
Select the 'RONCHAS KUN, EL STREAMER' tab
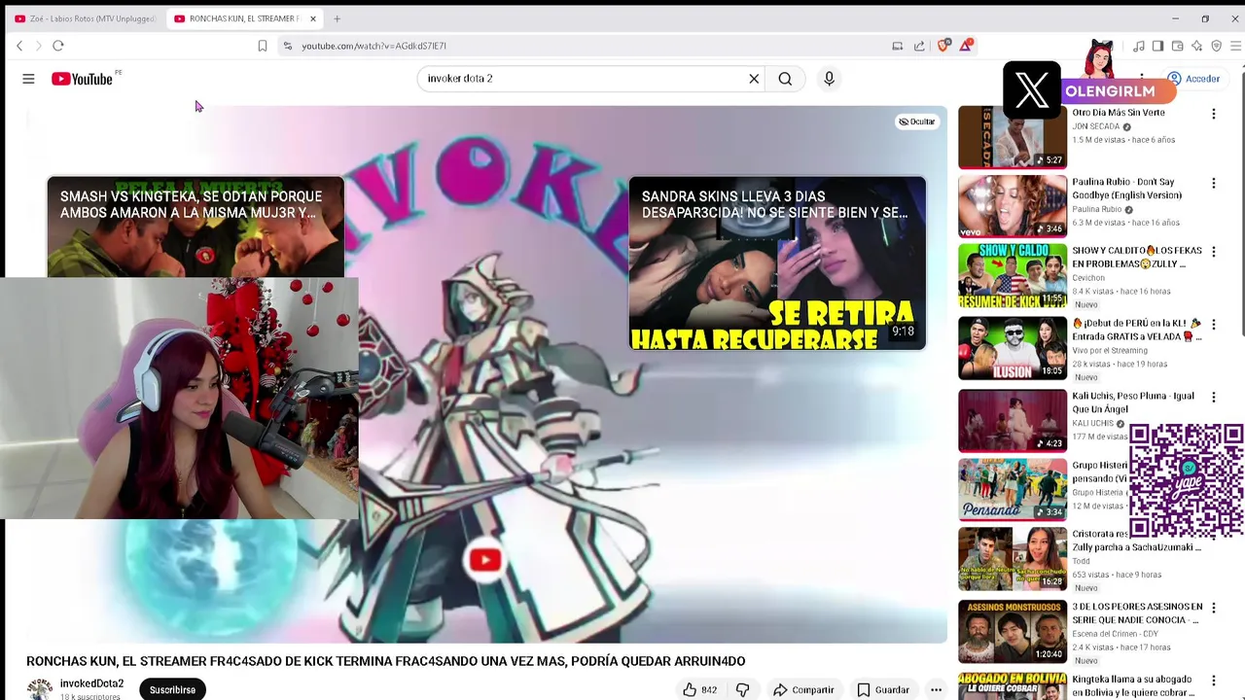click(x=238, y=18)
